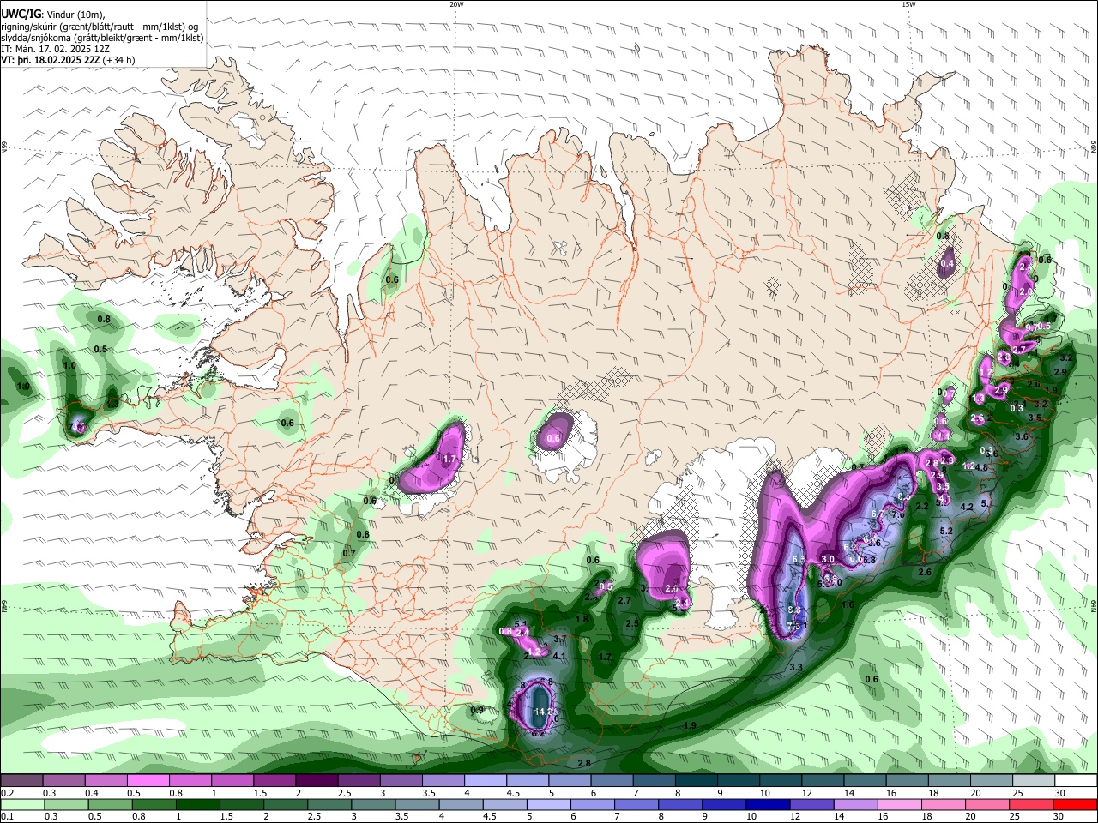This screenshot has width=1098, height=823.
Task: Click the 3.5 label on the top legend row
Action: pyautogui.click(x=429, y=793)
